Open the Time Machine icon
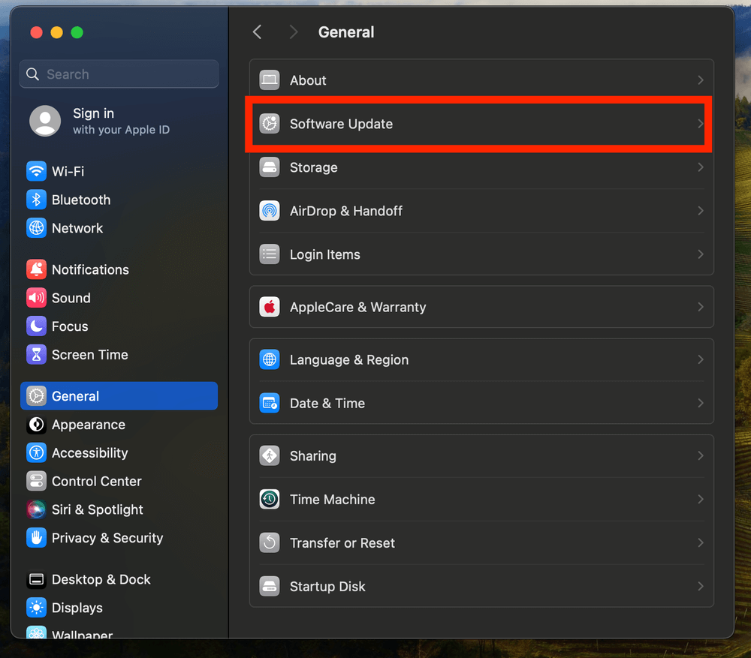Image resolution: width=751 pixels, height=658 pixels. 270,499
